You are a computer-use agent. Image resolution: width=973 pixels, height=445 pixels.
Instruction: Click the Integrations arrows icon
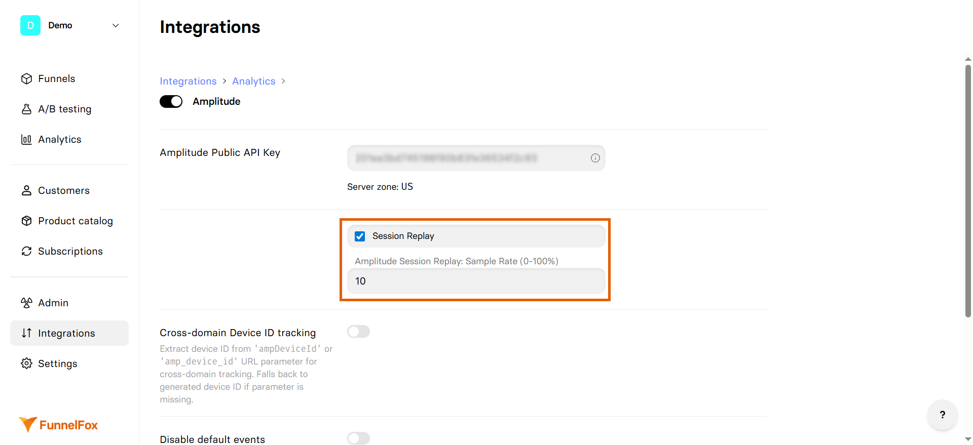(27, 333)
